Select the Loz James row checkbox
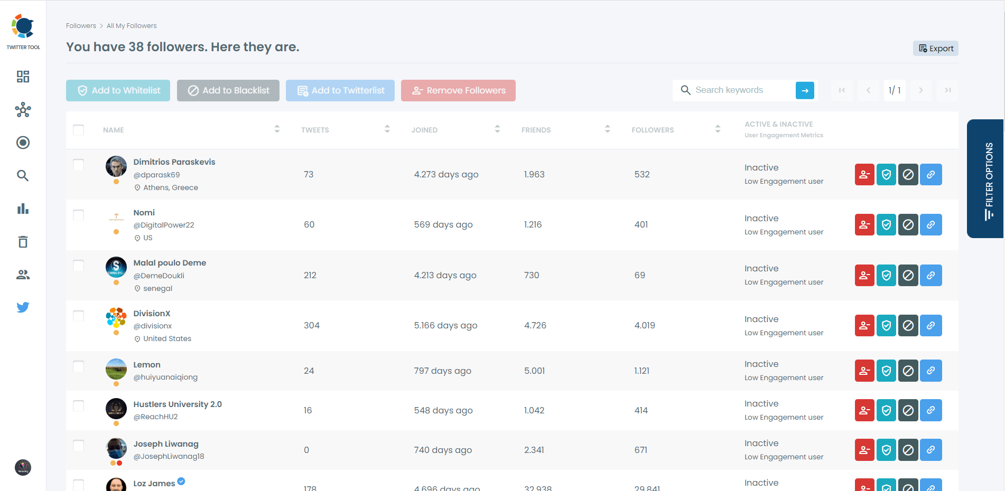Image resolution: width=1005 pixels, height=491 pixels. 78,485
